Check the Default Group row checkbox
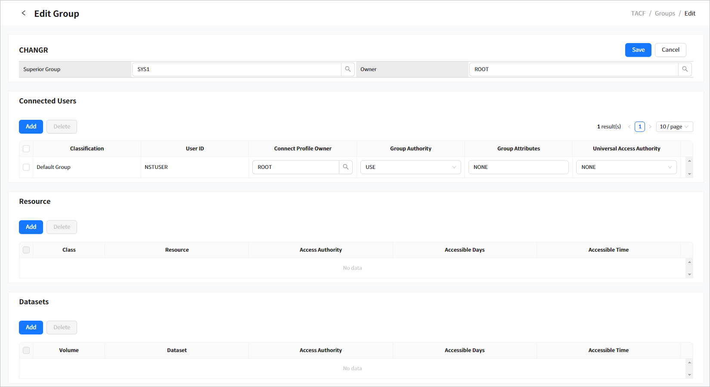The width and height of the screenshot is (710, 387). click(26, 167)
